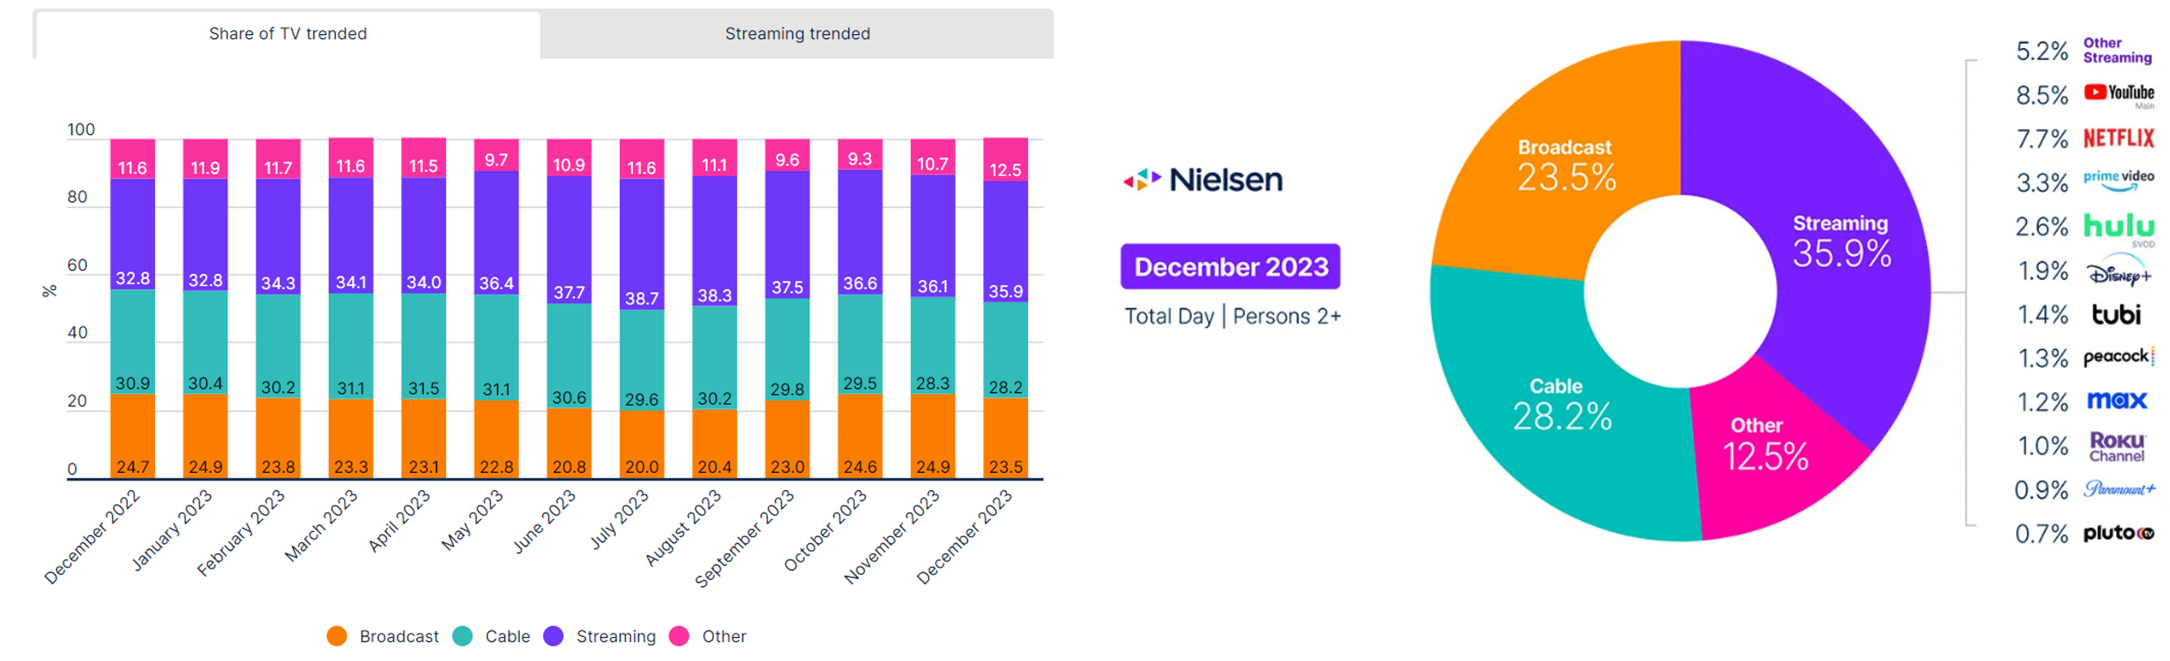The image size is (2170, 661).
Task: Click the Disney+ logo
Action: [2118, 273]
